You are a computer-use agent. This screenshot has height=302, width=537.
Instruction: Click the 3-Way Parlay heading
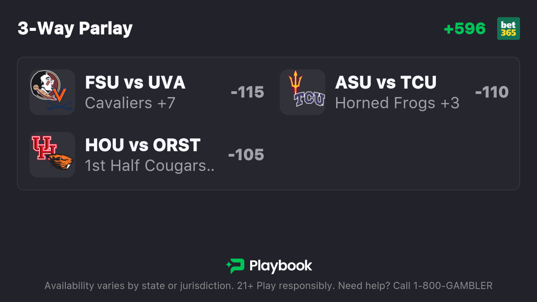(x=75, y=29)
